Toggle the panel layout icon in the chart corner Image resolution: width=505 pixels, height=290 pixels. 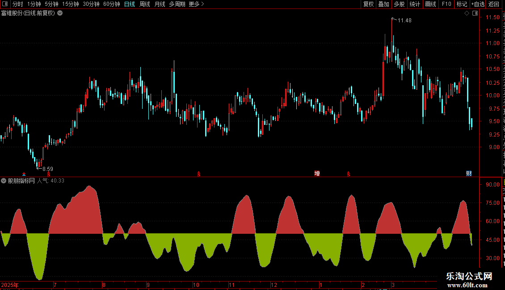click(x=475, y=13)
